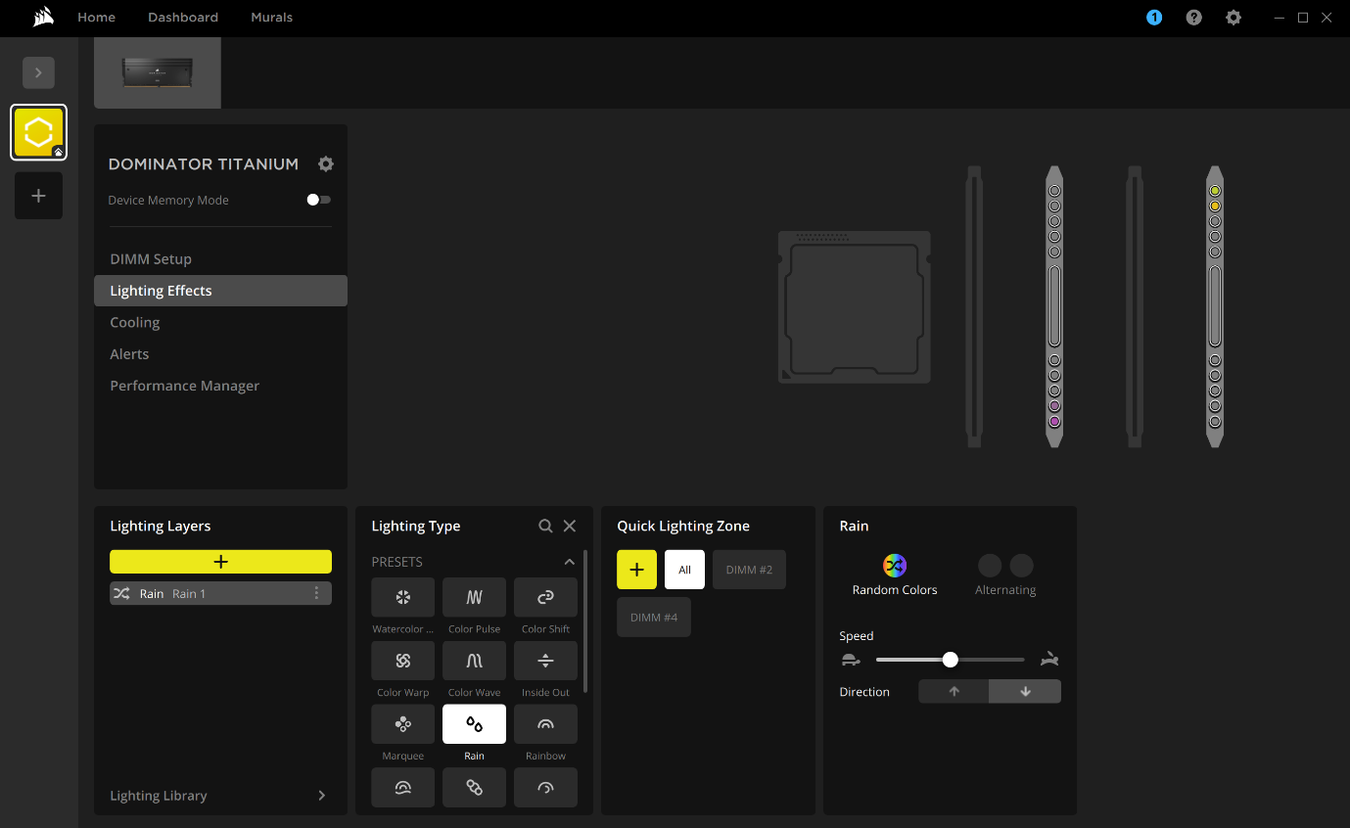The width and height of the screenshot is (1350, 828).
Task: Select the Rain preset
Action: pyautogui.click(x=474, y=724)
